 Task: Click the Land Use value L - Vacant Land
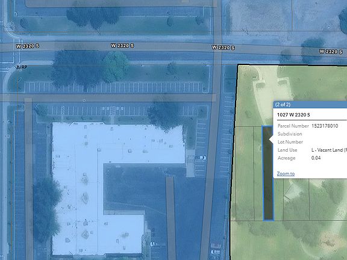click(329, 150)
